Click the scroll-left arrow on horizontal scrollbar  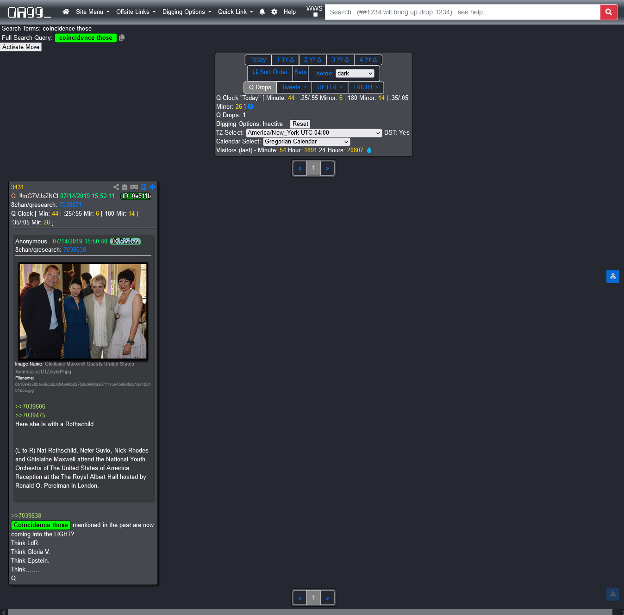click(x=4, y=612)
